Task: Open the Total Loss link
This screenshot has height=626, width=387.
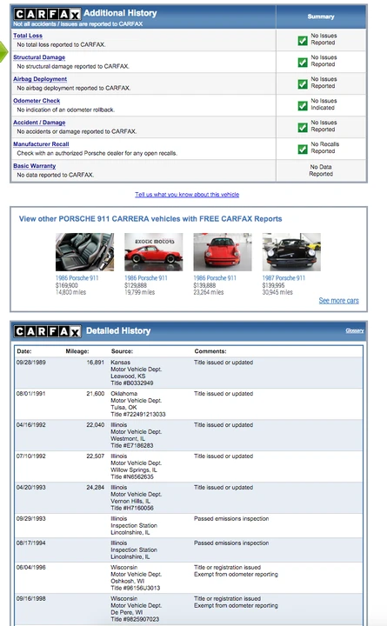Action: [x=28, y=36]
